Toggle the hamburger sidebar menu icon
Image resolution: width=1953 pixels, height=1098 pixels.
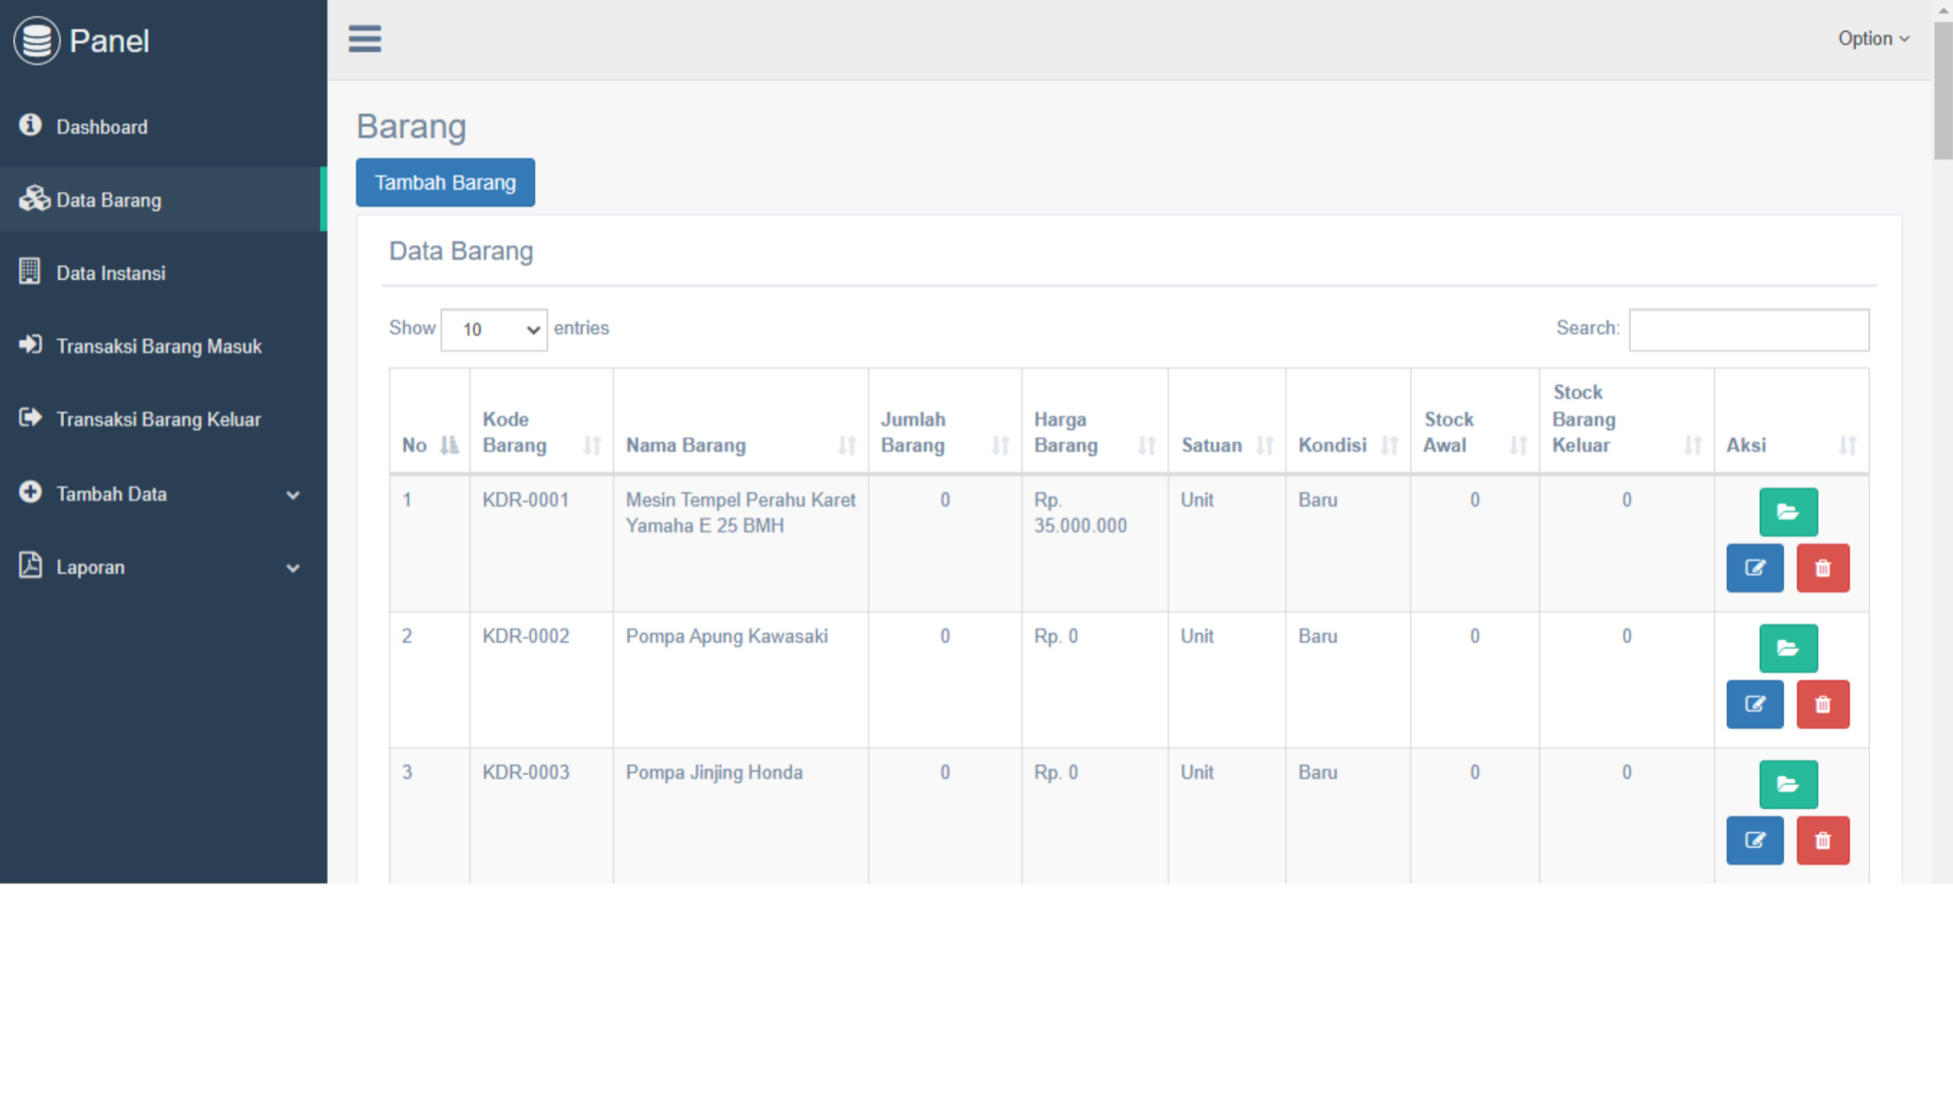point(365,39)
